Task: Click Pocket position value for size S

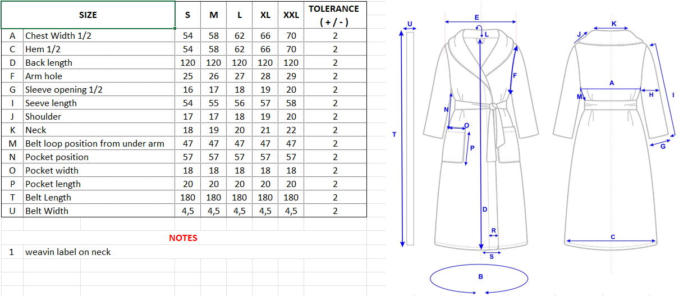Action: tap(188, 157)
